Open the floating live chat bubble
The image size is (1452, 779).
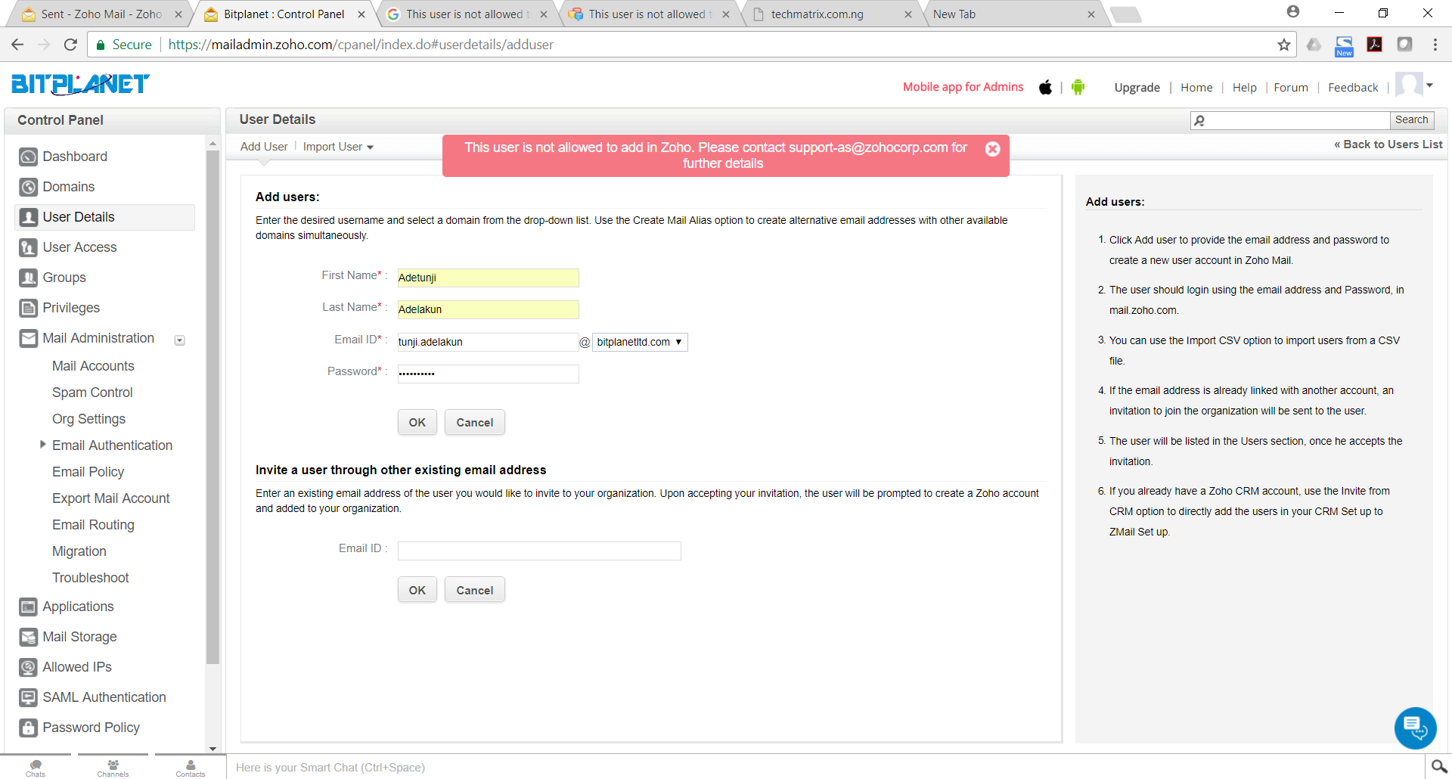[x=1415, y=728]
